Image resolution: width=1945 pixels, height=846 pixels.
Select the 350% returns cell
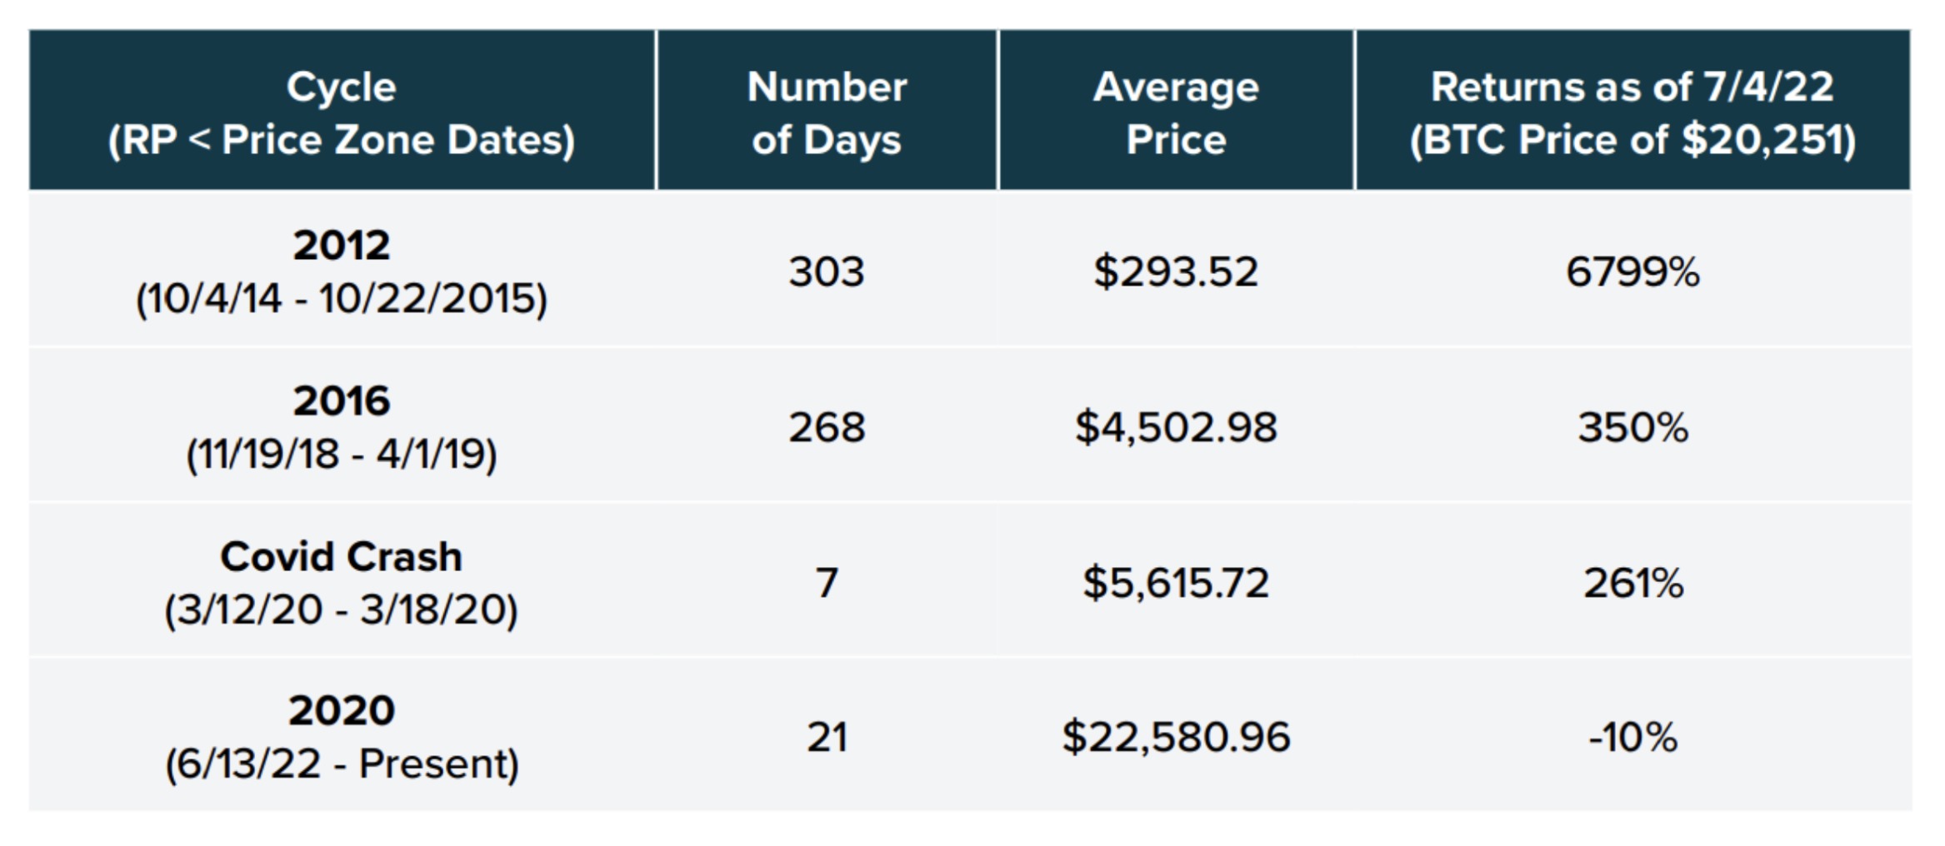pyautogui.click(x=1632, y=427)
